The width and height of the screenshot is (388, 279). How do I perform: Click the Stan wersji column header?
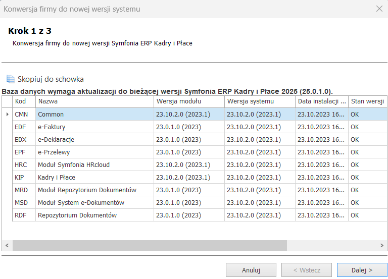[367, 101]
